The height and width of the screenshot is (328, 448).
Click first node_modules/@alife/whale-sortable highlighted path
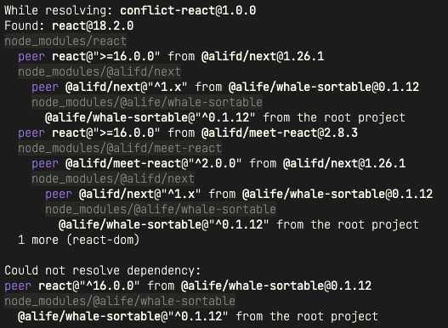[x=147, y=102]
